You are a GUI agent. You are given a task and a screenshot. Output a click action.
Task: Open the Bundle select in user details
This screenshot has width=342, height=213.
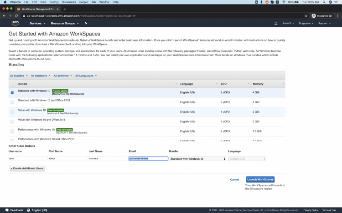click(x=197, y=159)
